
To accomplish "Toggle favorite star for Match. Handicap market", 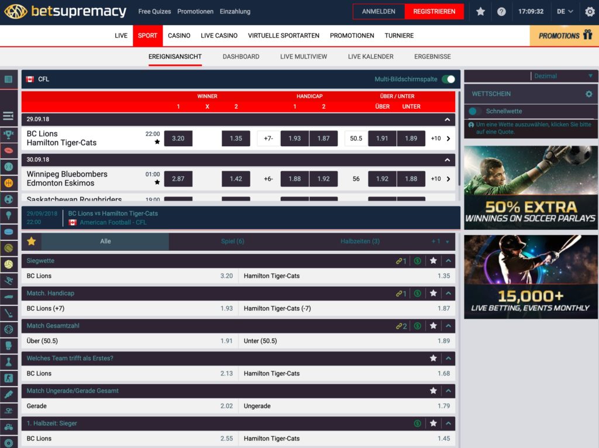I will (433, 294).
